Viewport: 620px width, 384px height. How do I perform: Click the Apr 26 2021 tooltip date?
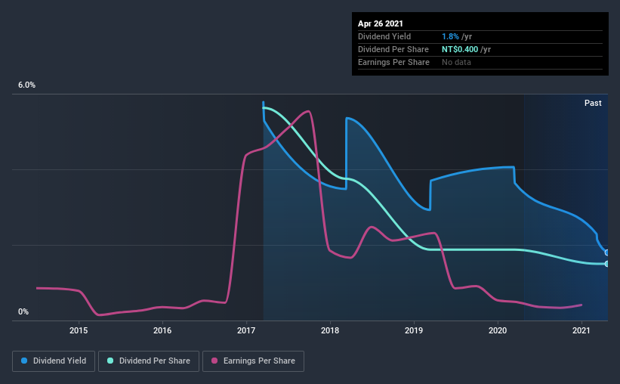click(x=381, y=23)
